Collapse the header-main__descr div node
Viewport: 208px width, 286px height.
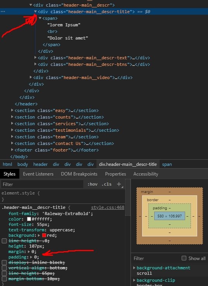pyautogui.click(x=31, y=5)
